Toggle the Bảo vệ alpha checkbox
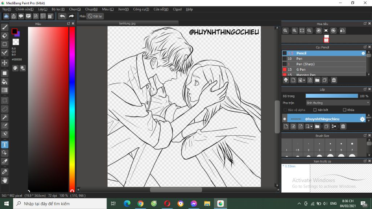This screenshot has width=372, height=209. (x=285, y=110)
